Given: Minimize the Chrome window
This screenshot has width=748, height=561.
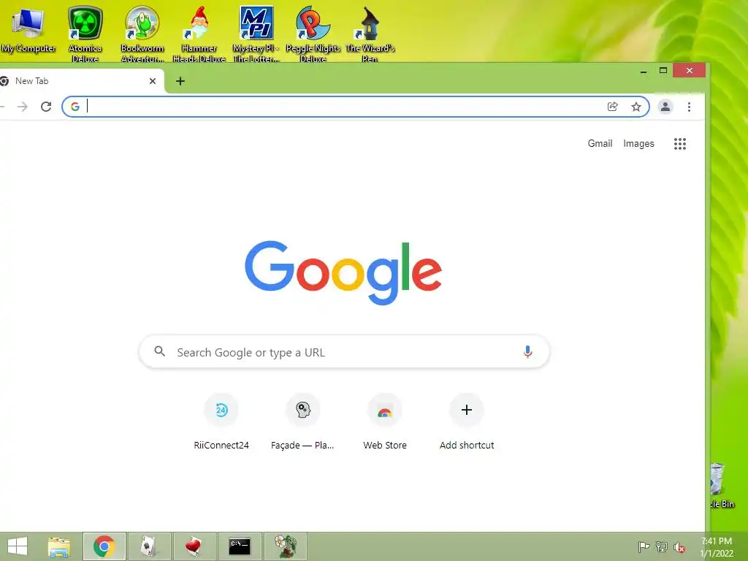Looking at the screenshot, I should pyautogui.click(x=643, y=71).
